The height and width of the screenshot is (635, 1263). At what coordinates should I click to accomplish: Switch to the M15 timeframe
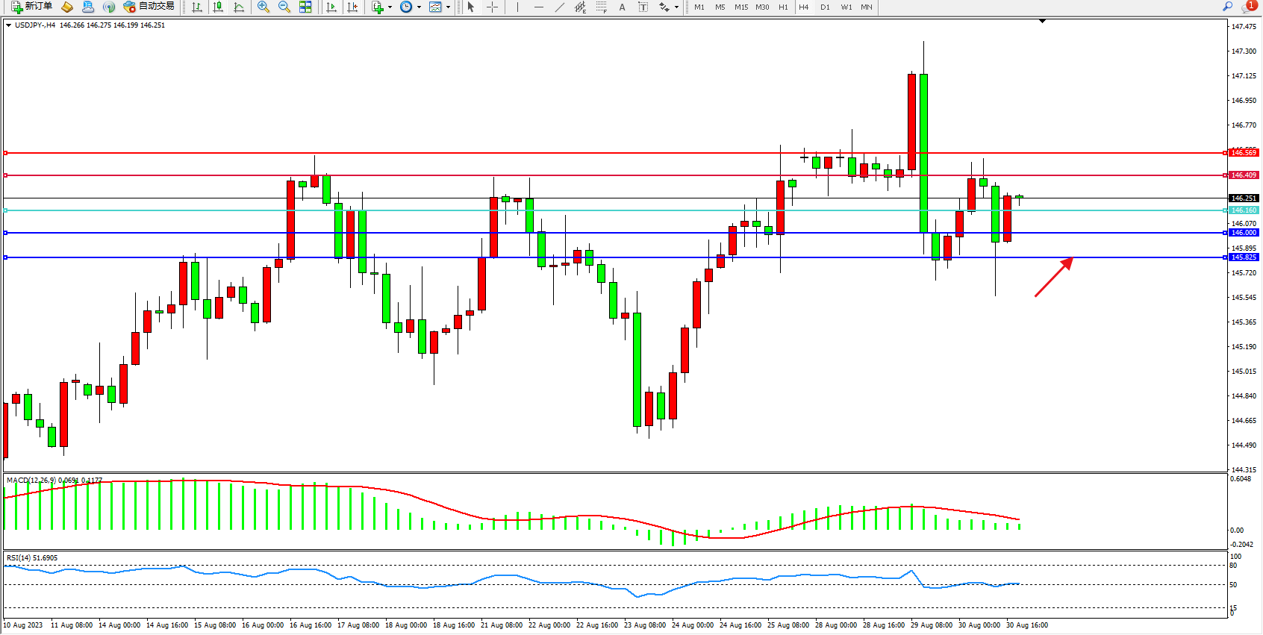pos(740,7)
